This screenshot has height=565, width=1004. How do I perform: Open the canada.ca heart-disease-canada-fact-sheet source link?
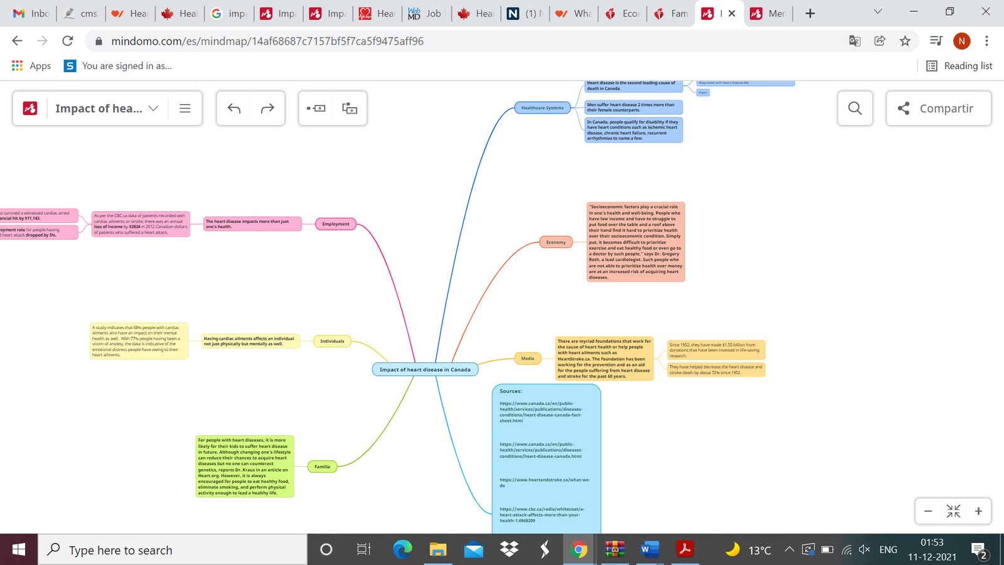(541, 412)
